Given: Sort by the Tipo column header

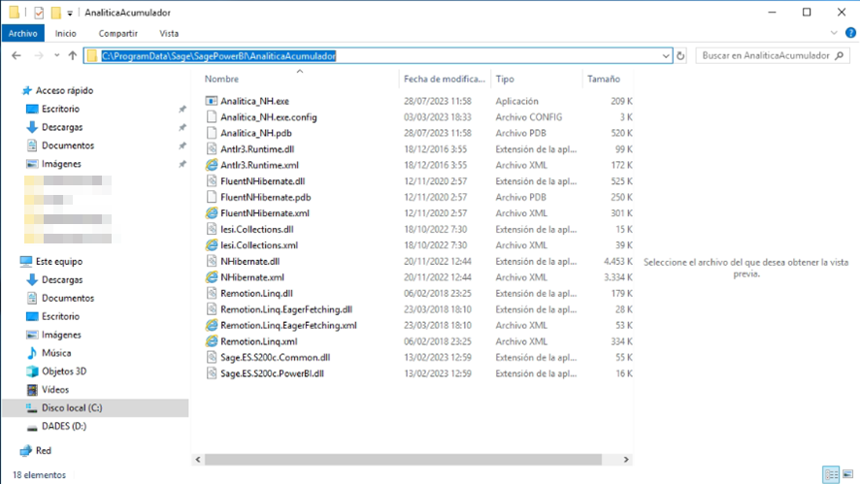Looking at the screenshot, I should [505, 79].
